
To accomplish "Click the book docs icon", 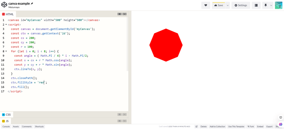I will point(281,117).
